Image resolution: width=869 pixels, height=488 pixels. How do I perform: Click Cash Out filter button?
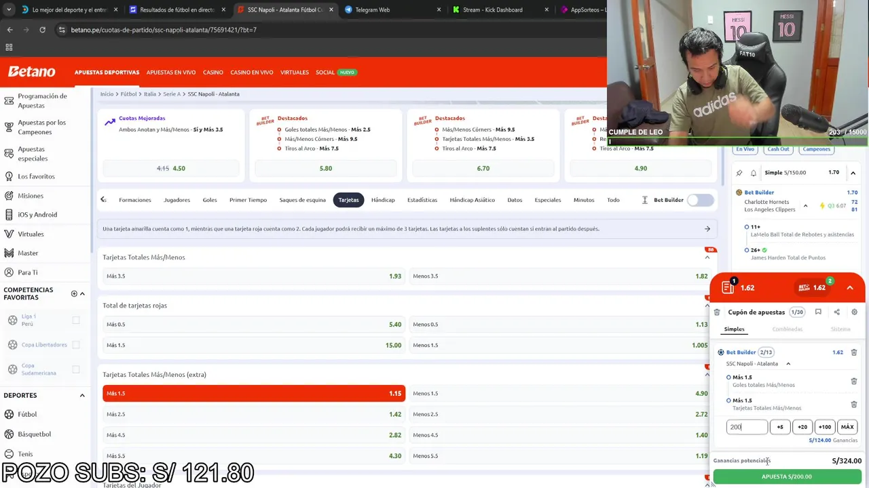[778, 149]
